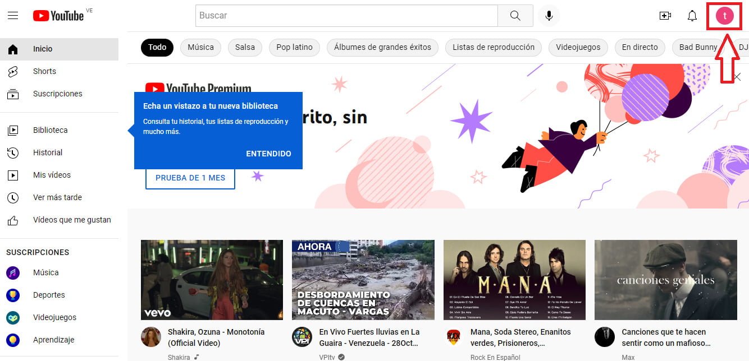The width and height of the screenshot is (749, 361).
Task: Click the Shakira channel name
Action: coord(179,357)
